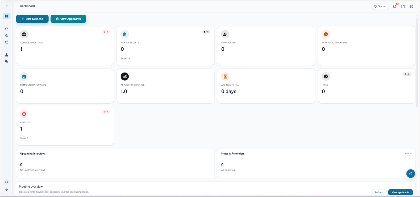Click the Post New Job button
The width and height of the screenshot is (420, 197).
(x=32, y=19)
